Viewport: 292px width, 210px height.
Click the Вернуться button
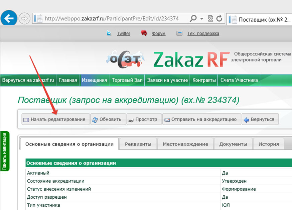(260, 119)
